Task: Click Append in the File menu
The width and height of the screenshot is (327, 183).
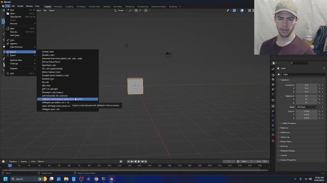Action: tap(20, 44)
